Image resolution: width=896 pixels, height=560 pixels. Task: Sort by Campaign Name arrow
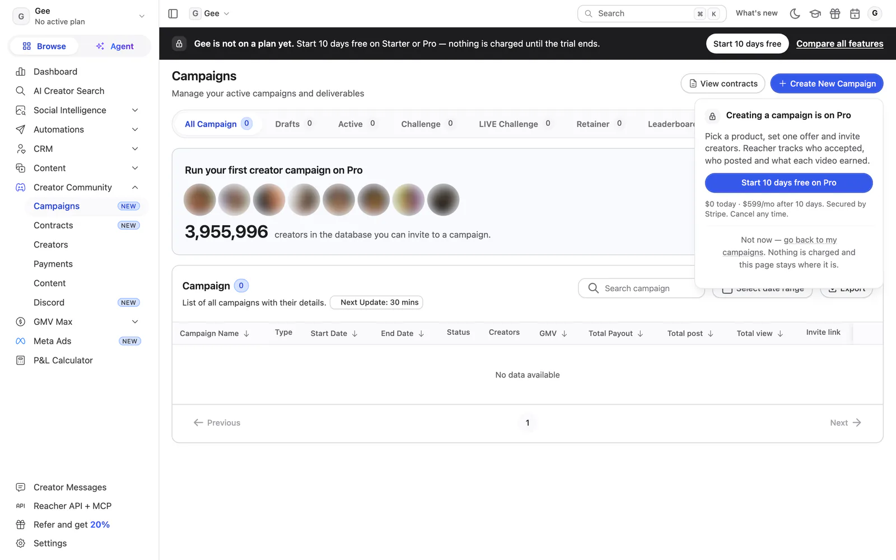(x=246, y=334)
